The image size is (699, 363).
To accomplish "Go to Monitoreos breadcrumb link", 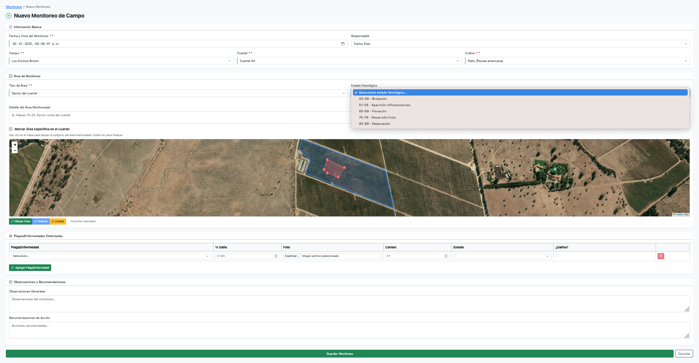I will [14, 7].
